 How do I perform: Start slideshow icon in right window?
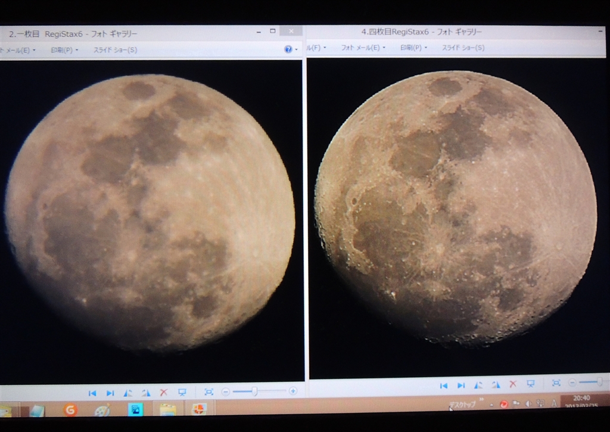531,384
